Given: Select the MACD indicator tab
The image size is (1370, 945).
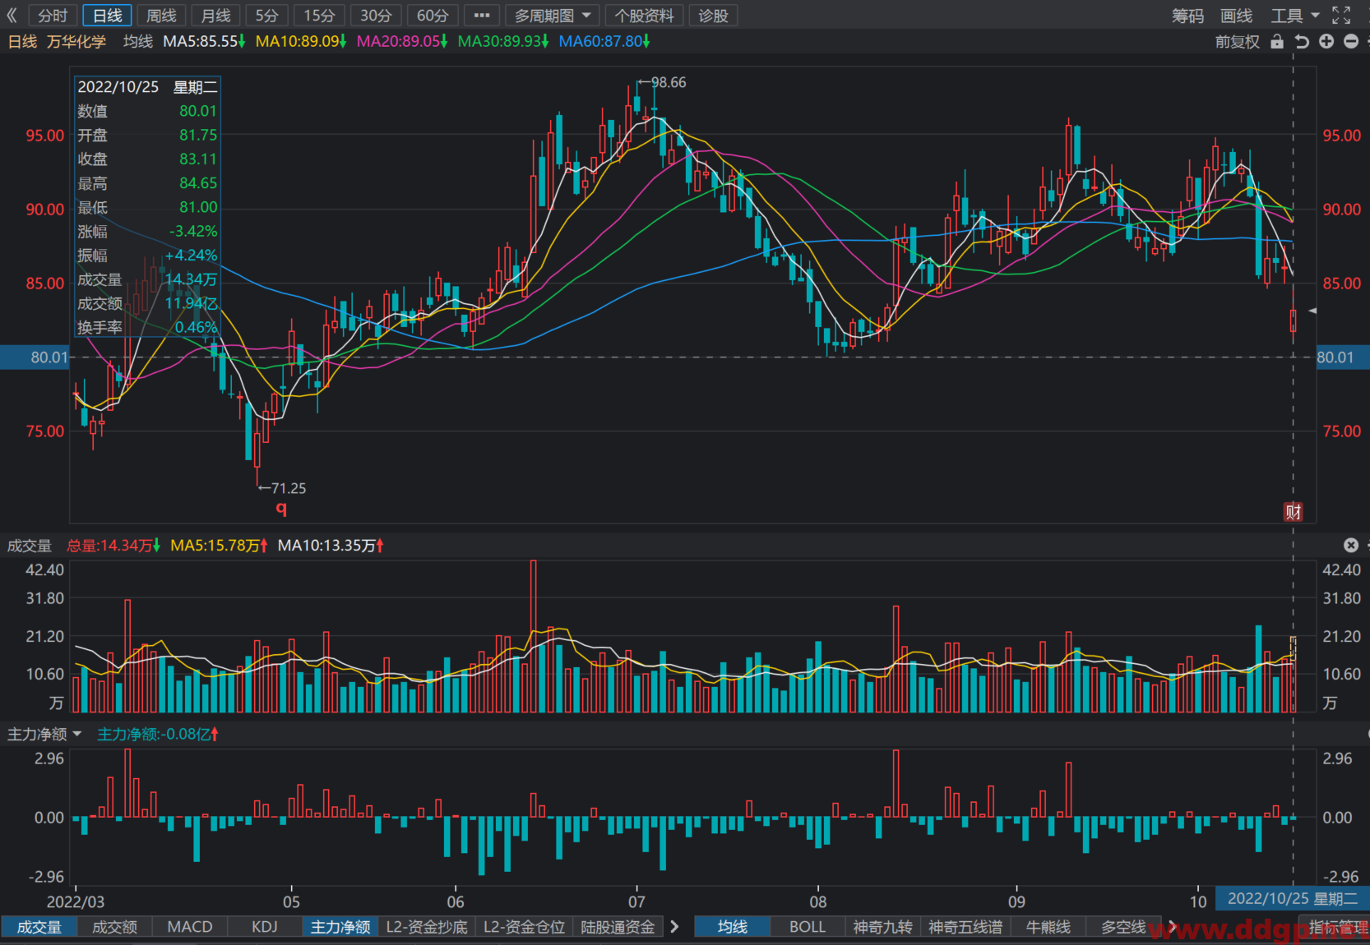Looking at the screenshot, I should (x=190, y=927).
